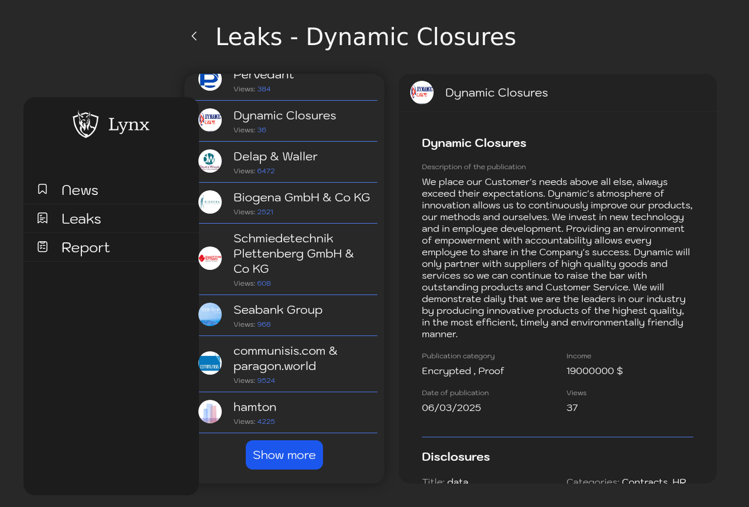Click the income value 19000000 $

pyautogui.click(x=595, y=371)
